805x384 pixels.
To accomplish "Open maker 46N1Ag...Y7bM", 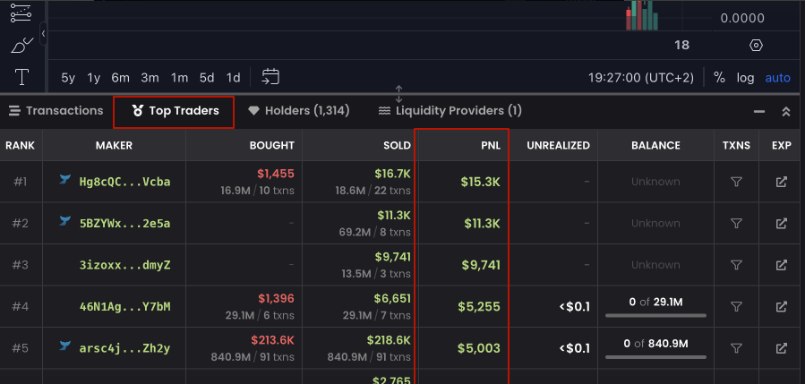I will pyautogui.click(x=124, y=307).
